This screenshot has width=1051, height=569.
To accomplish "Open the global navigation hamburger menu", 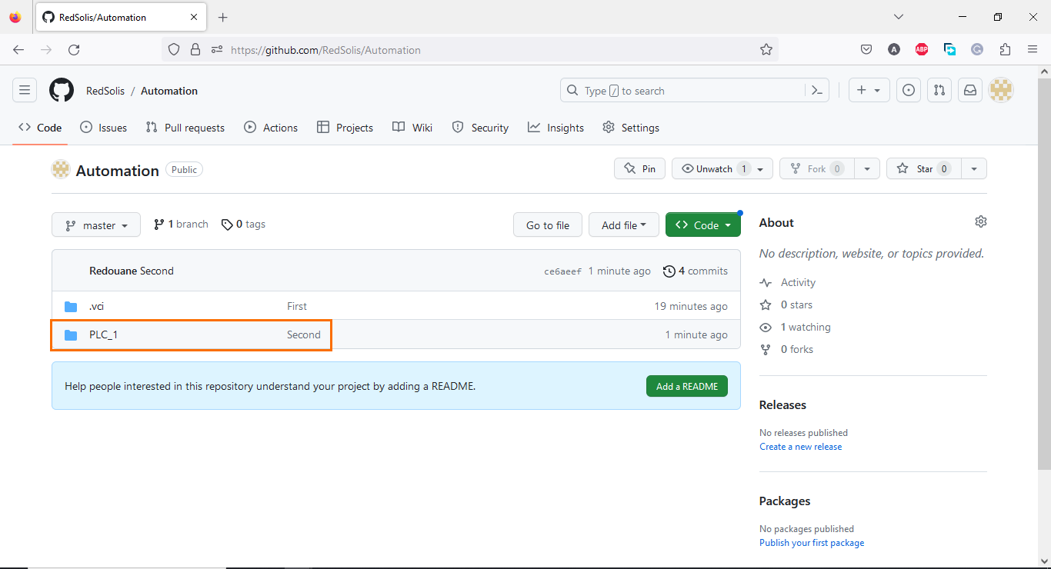I will pyautogui.click(x=25, y=90).
